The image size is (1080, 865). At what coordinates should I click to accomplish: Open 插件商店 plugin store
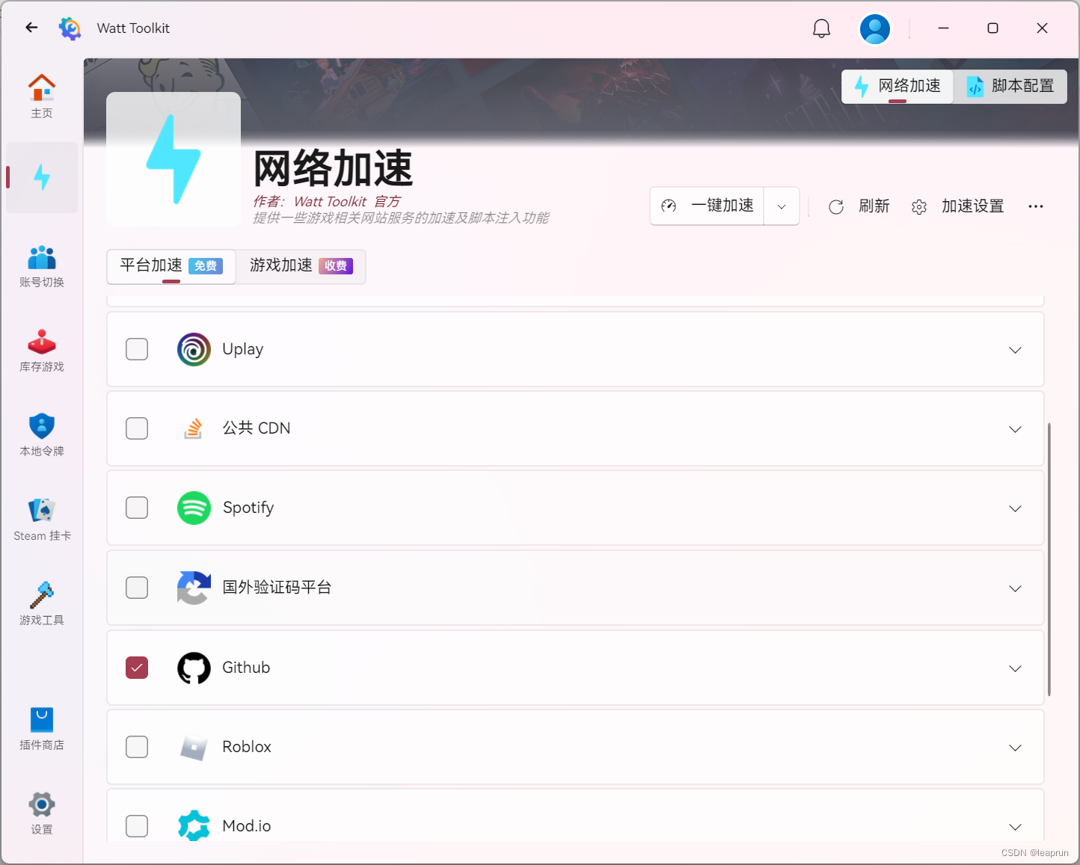click(42, 729)
